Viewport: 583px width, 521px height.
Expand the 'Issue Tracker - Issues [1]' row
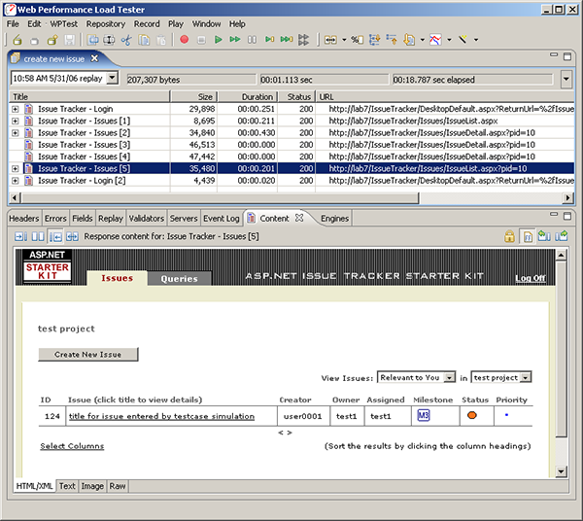(x=15, y=121)
